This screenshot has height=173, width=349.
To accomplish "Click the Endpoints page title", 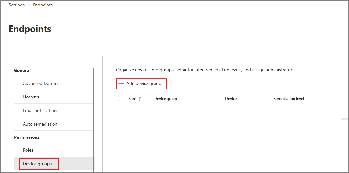I will point(30,29).
